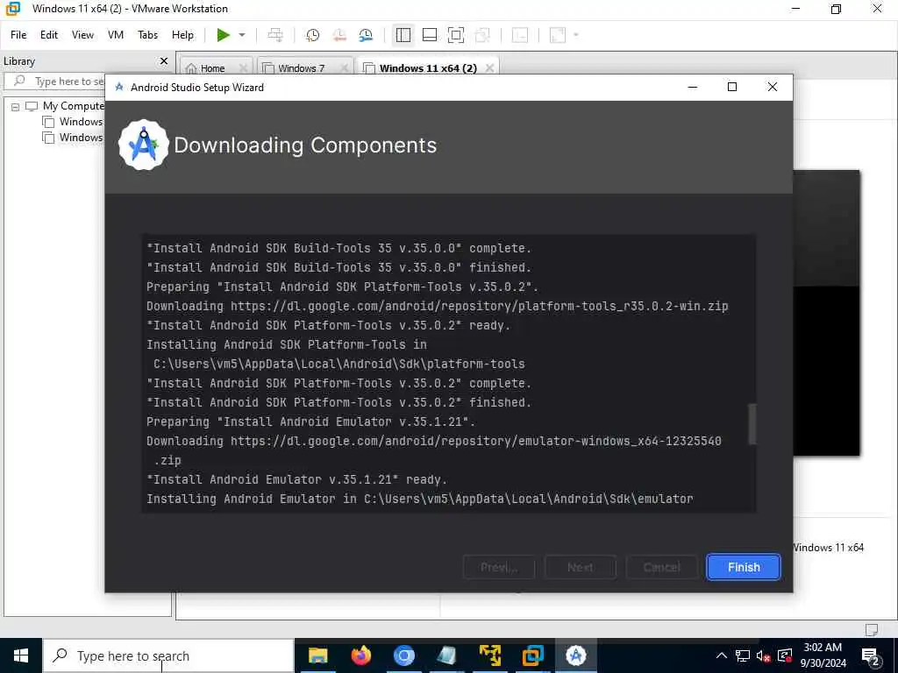Switch to the Home tab
The height and width of the screenshot is (673, 898).
[212, 68]
